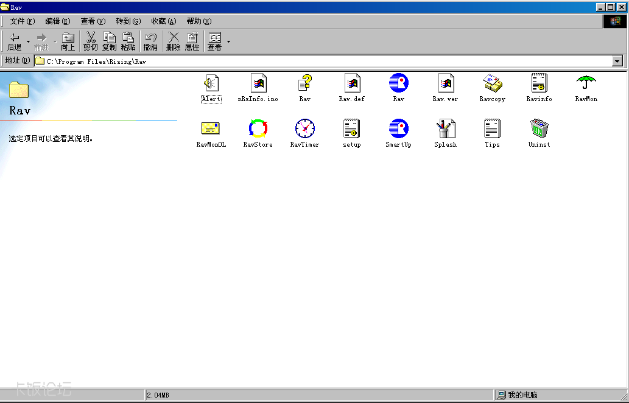Click the Windows logo throbber in the menu bar
The image size is (629, 403).
[615, 21]
